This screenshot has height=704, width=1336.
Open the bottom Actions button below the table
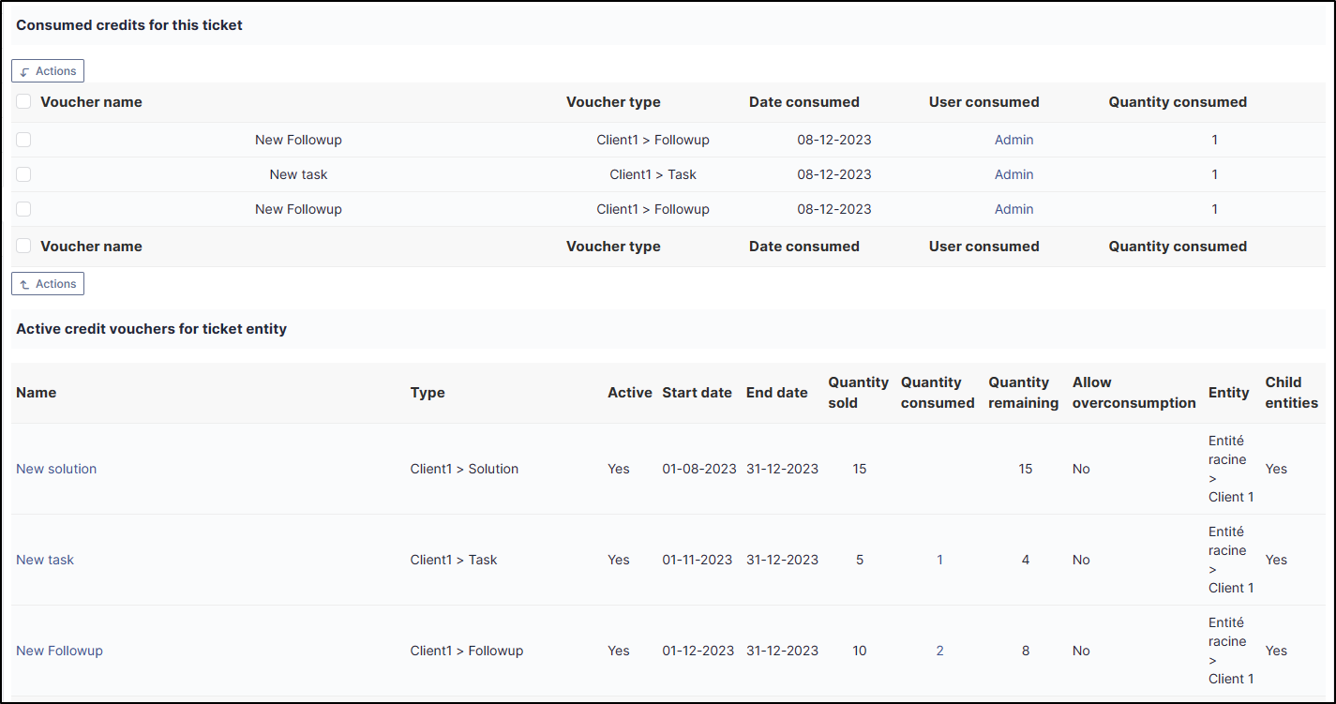(x=48, y=284)
